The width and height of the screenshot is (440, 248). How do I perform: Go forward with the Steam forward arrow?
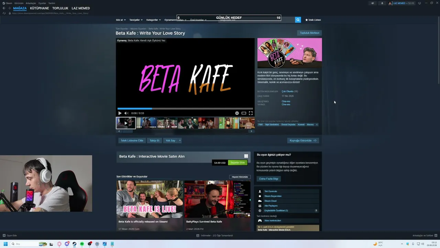coord(9,8)
